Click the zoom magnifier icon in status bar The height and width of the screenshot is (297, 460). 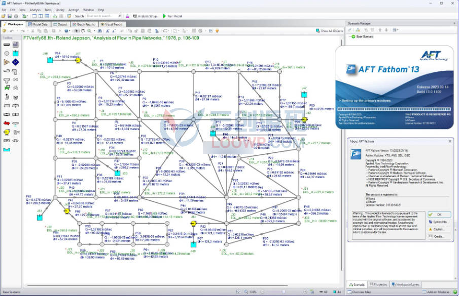point(246,292)
